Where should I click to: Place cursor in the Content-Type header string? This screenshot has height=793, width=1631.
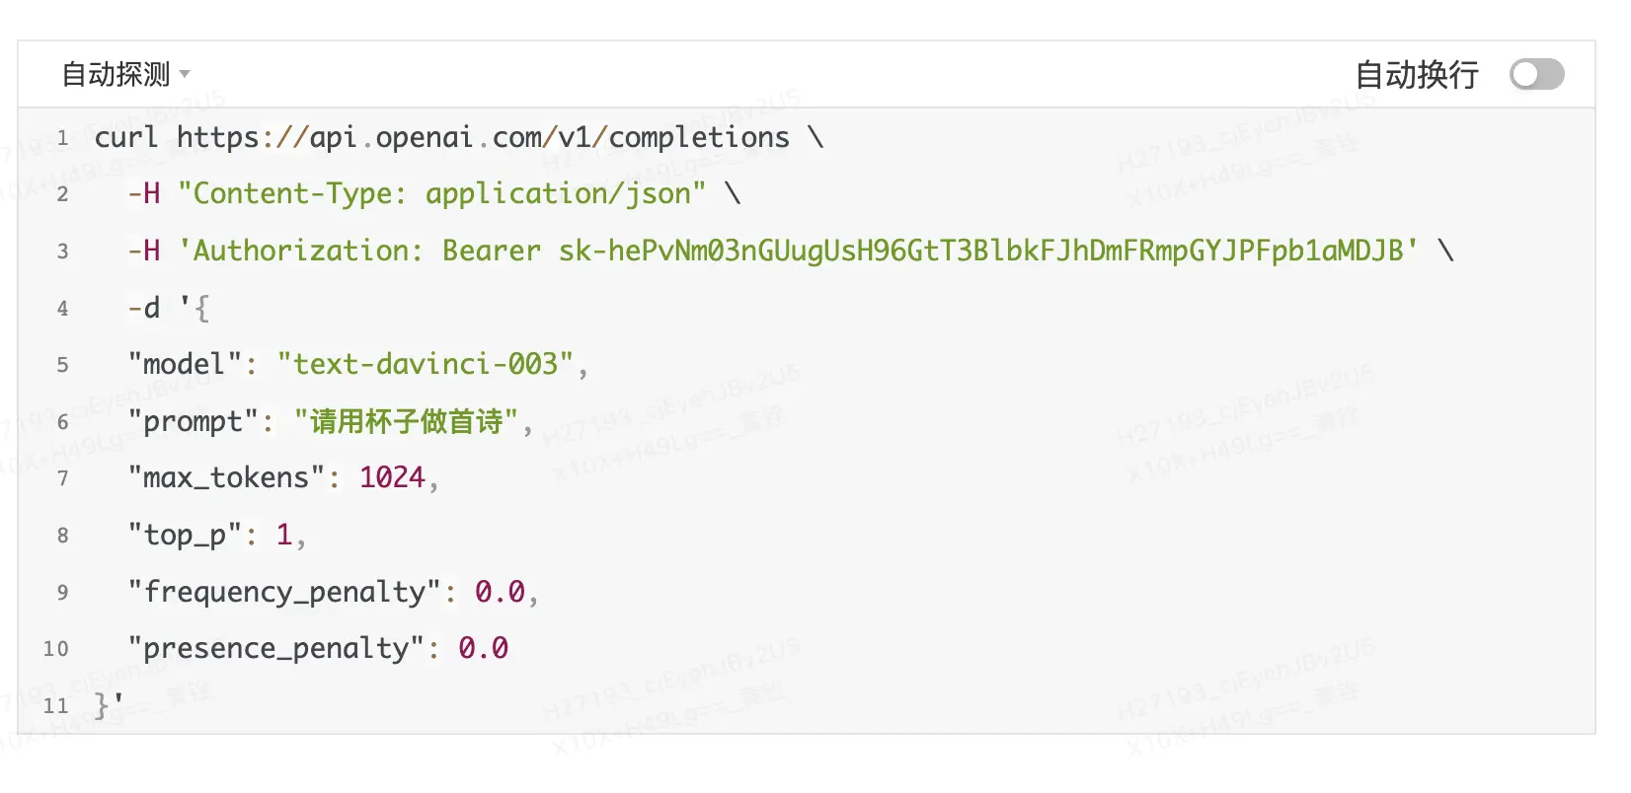click(441, 194)
